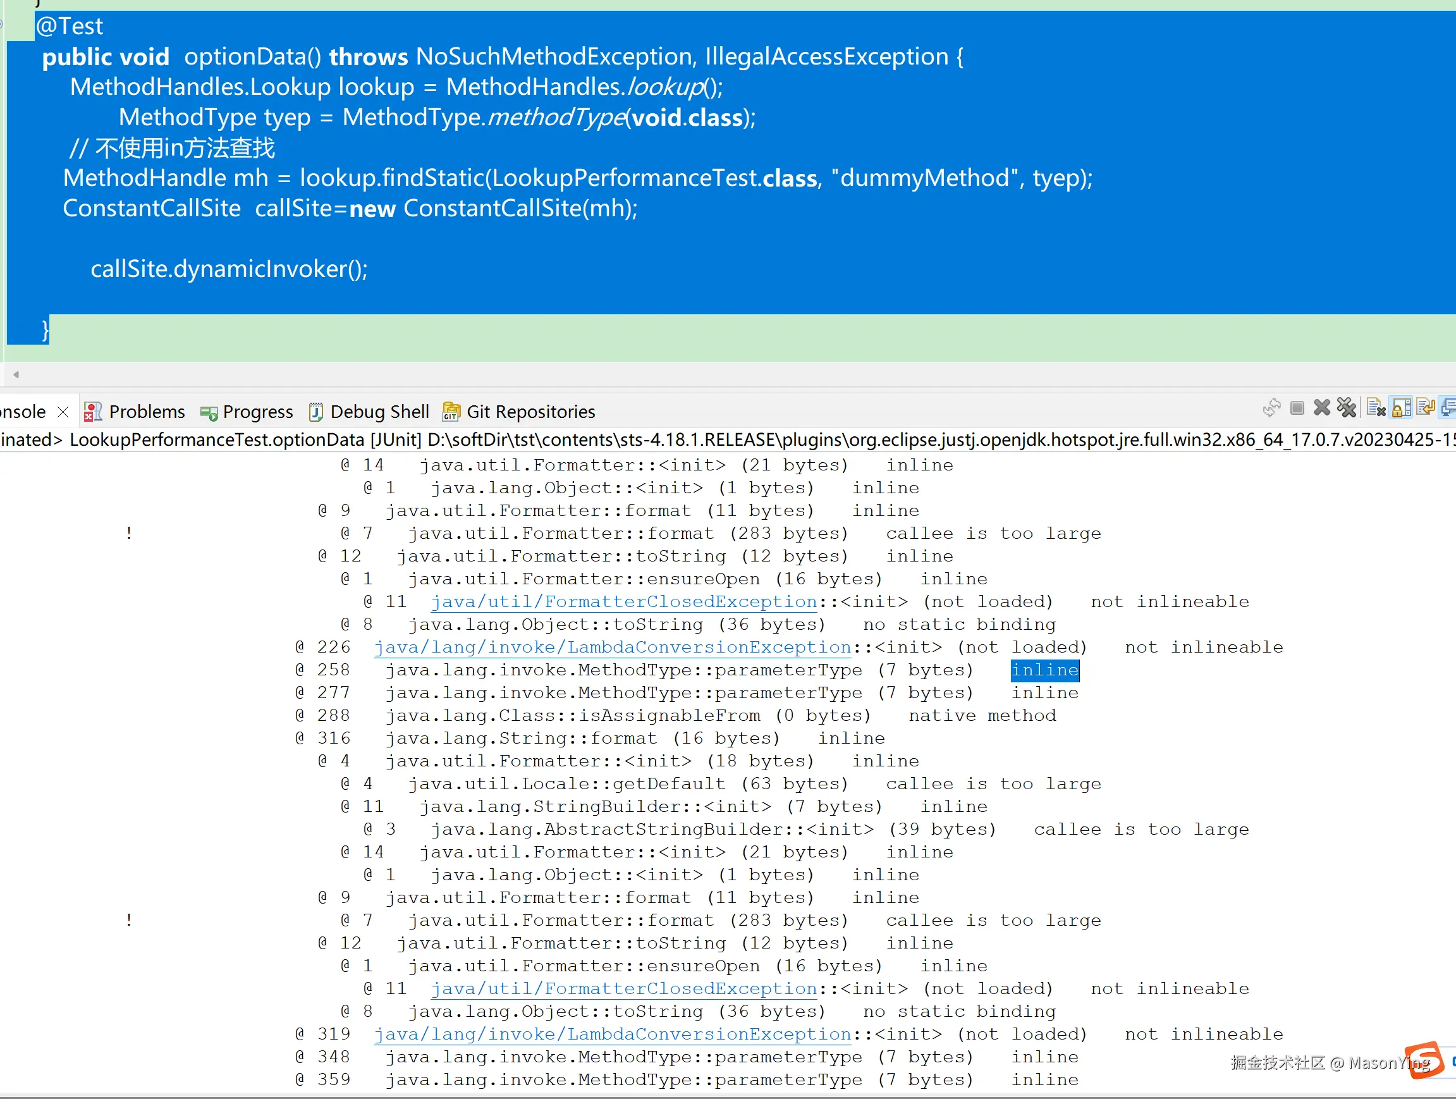
Task: Open first FormatterClosedException link in console
Action: tap(623, 602)
